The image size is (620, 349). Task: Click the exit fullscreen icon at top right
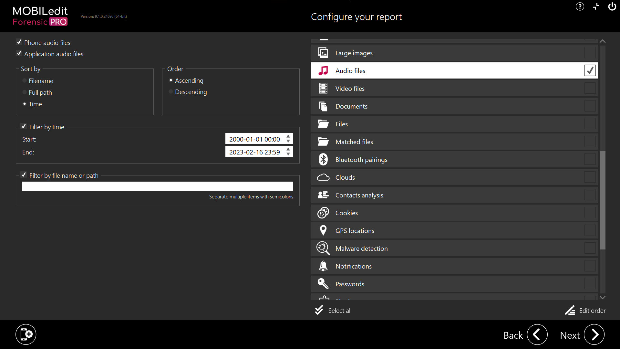click(x=596, y=6)
